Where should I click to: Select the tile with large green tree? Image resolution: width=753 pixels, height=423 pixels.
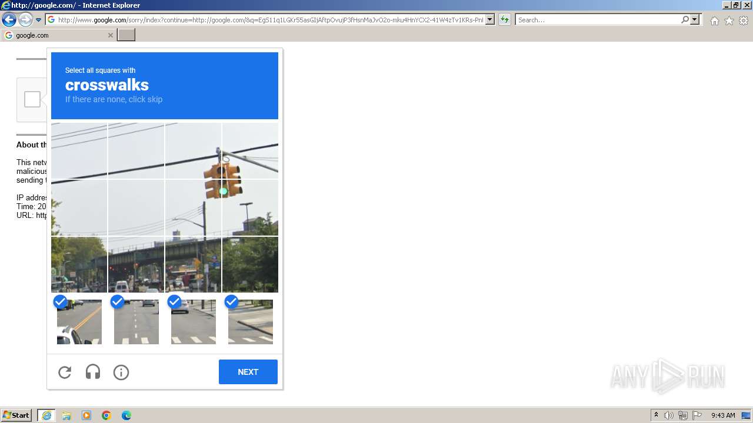[x=250, y=264]
